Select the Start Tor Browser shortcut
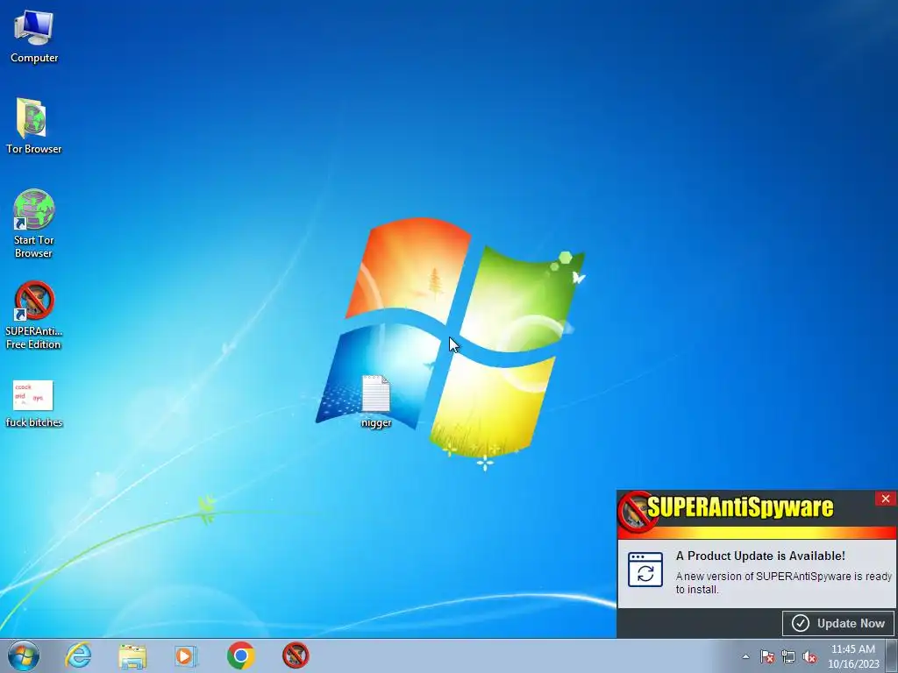The height and width of the screenshot is (673, 898). coord(34,223)
